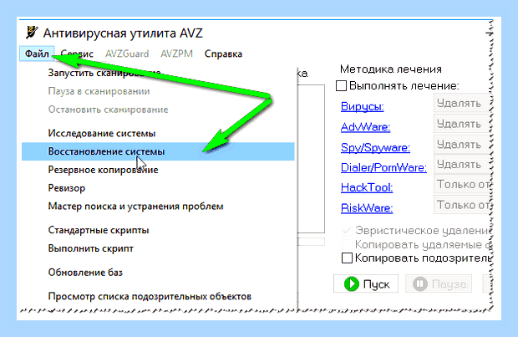Screen dimensions: 518x337
Task: Toggle Копировать удаляемые файлы checkbox
Action: 347,244
